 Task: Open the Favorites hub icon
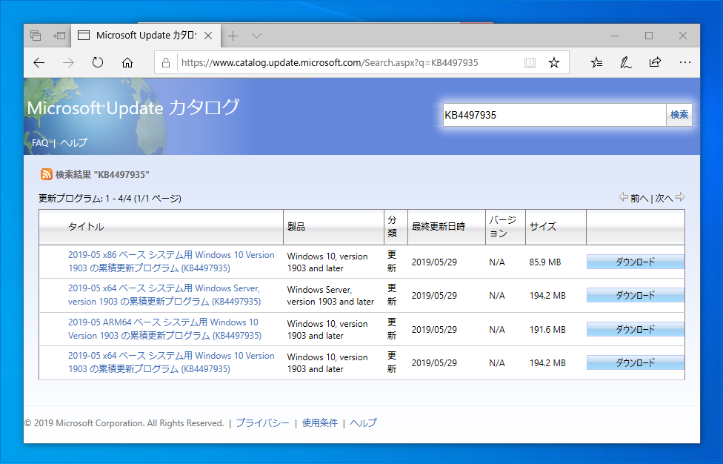coord(597,63)
